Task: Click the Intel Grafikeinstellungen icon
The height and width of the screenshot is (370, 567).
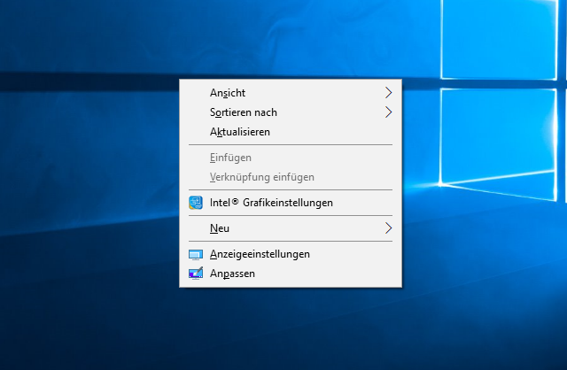Action: (x=196, y=203)
